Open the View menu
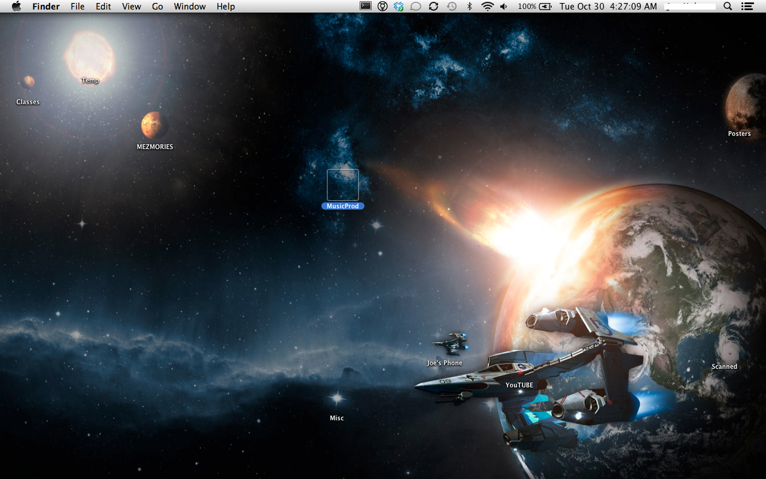Image resolution: width=766 pixels, height=479 pixels. click(x=132, y=7)
